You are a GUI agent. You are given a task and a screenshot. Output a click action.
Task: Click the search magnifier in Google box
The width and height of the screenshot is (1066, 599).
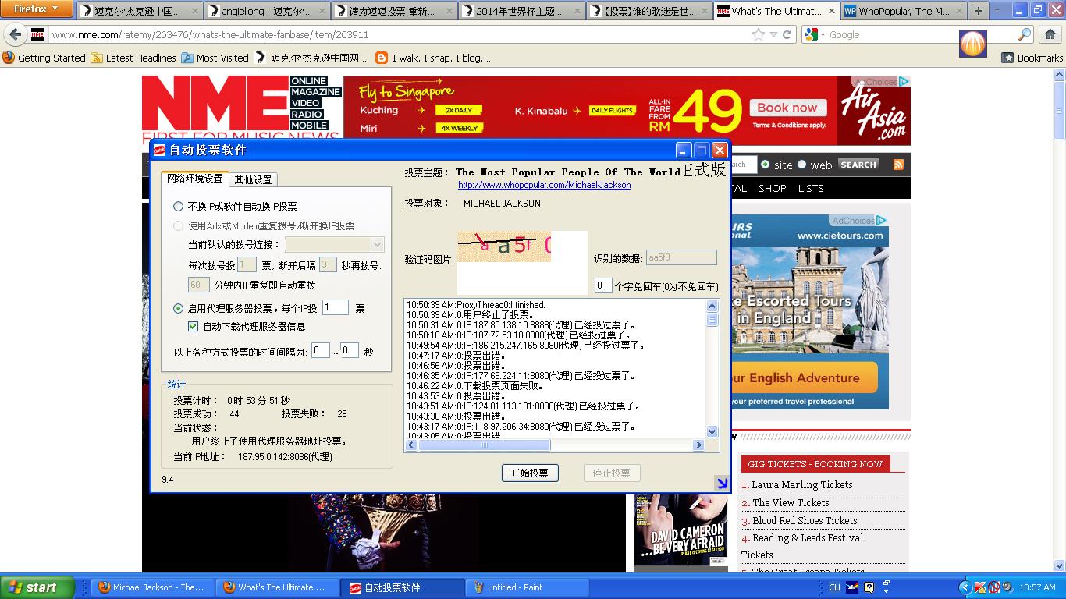coord(1025,35)
